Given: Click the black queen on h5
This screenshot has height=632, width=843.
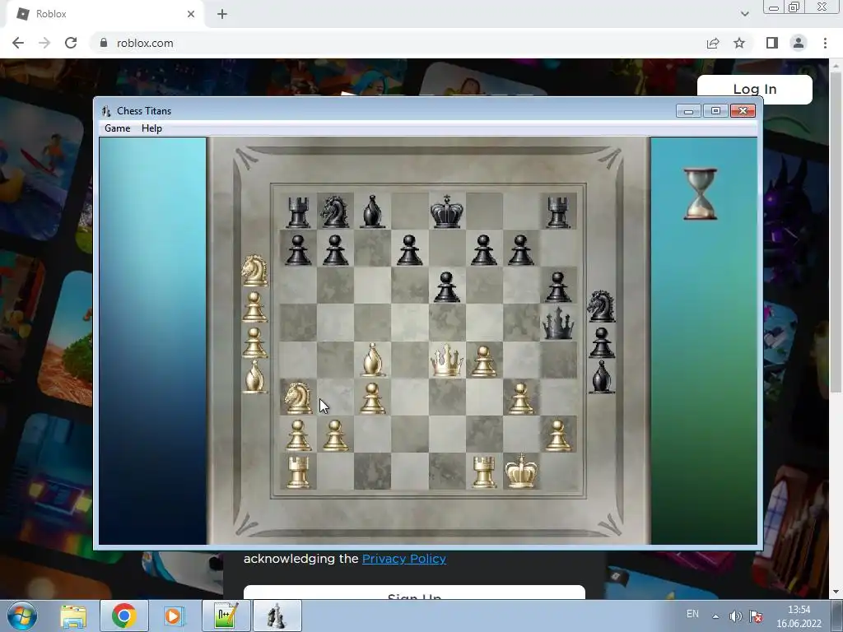Looking at the screenshot, I should [x=558, y=323].
